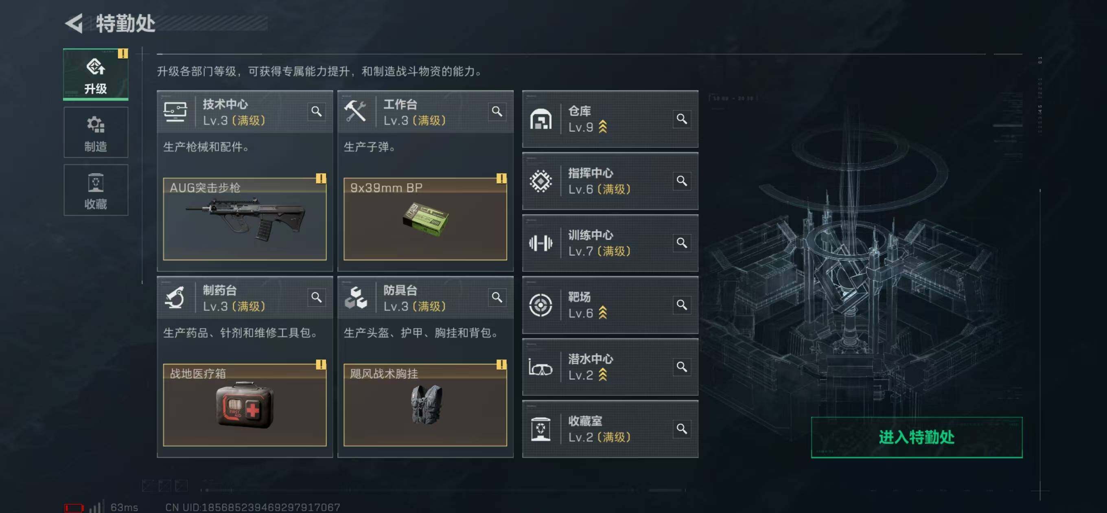Open magnifier details for 技术中心
This screenshot has width=1107, height=513.
tap(317, 112)
